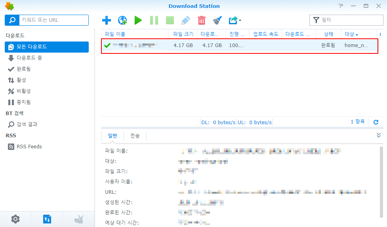
Task: Click the Pause toolbar button
Action: pos(154,20)
